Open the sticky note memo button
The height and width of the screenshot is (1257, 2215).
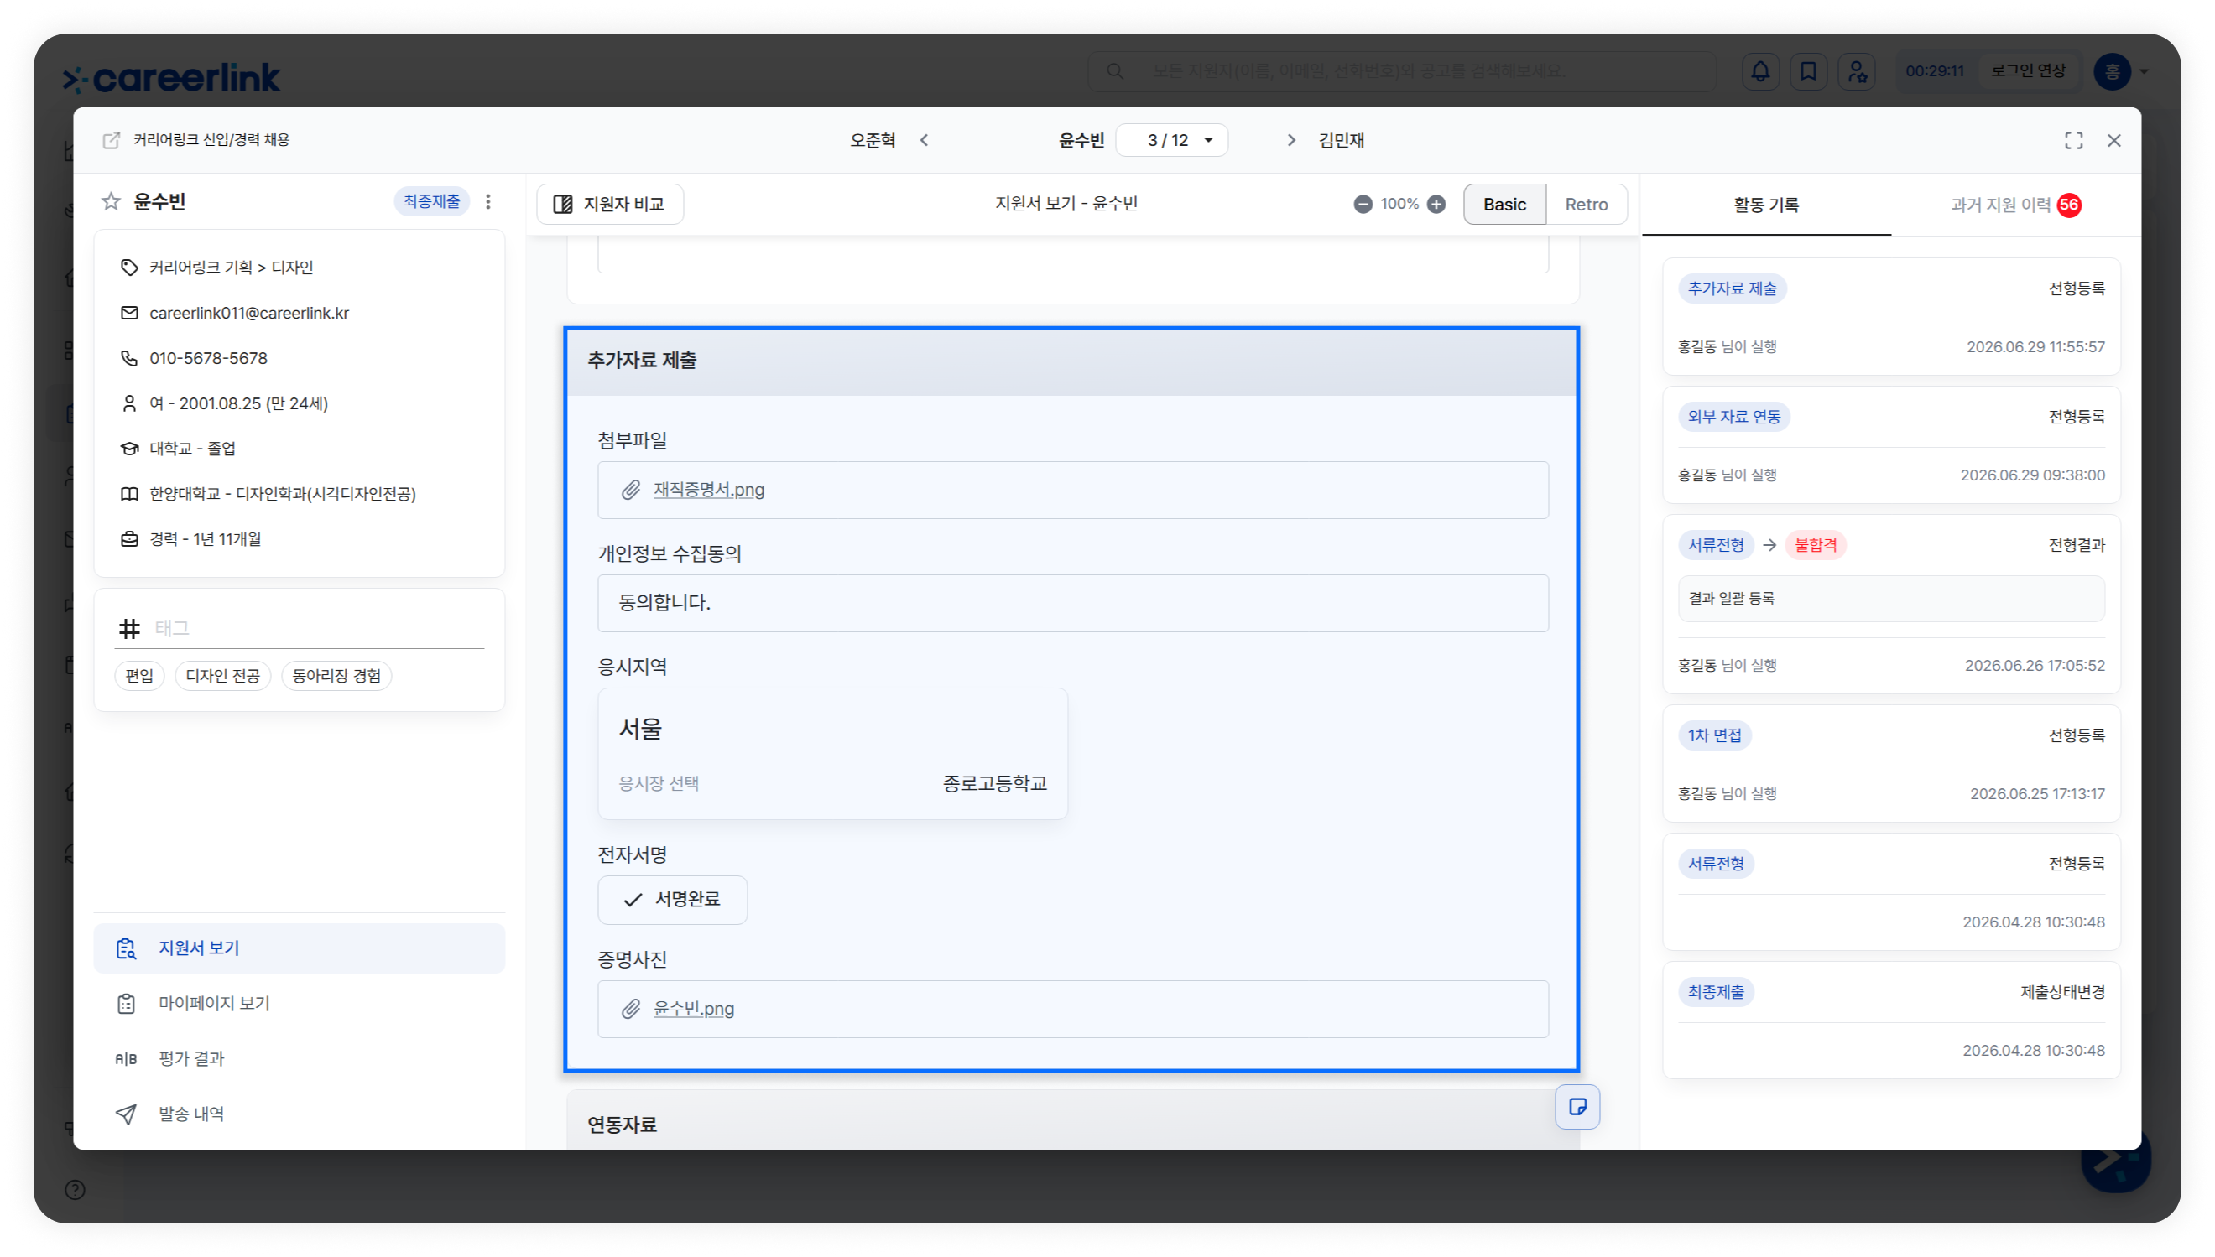pos(1577,1107)
